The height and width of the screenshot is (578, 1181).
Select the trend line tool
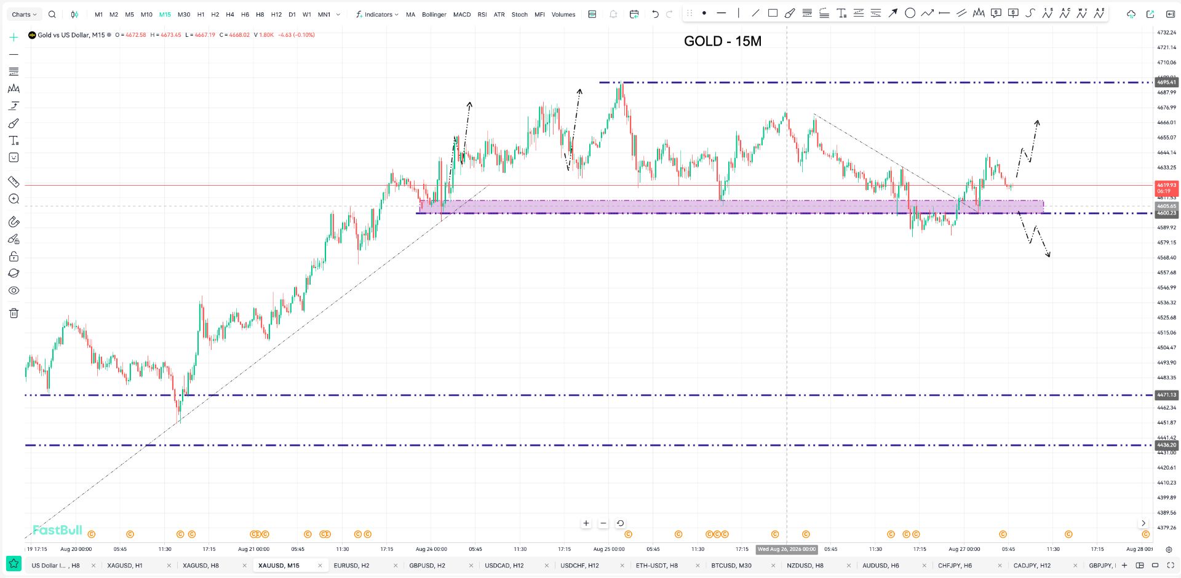click(755, 13)
